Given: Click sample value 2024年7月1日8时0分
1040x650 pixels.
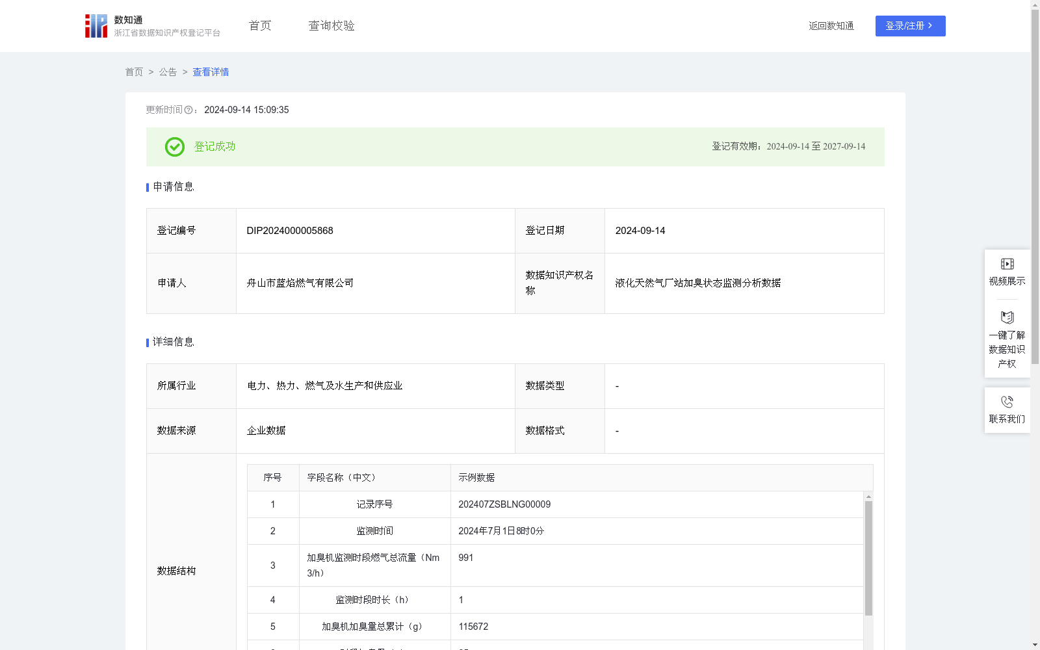Looking at the screenshot, I should point(501,531).
